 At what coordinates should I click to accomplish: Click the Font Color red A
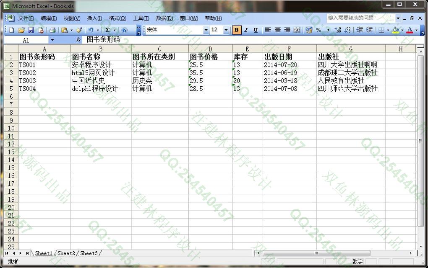[x=410, y=30]
